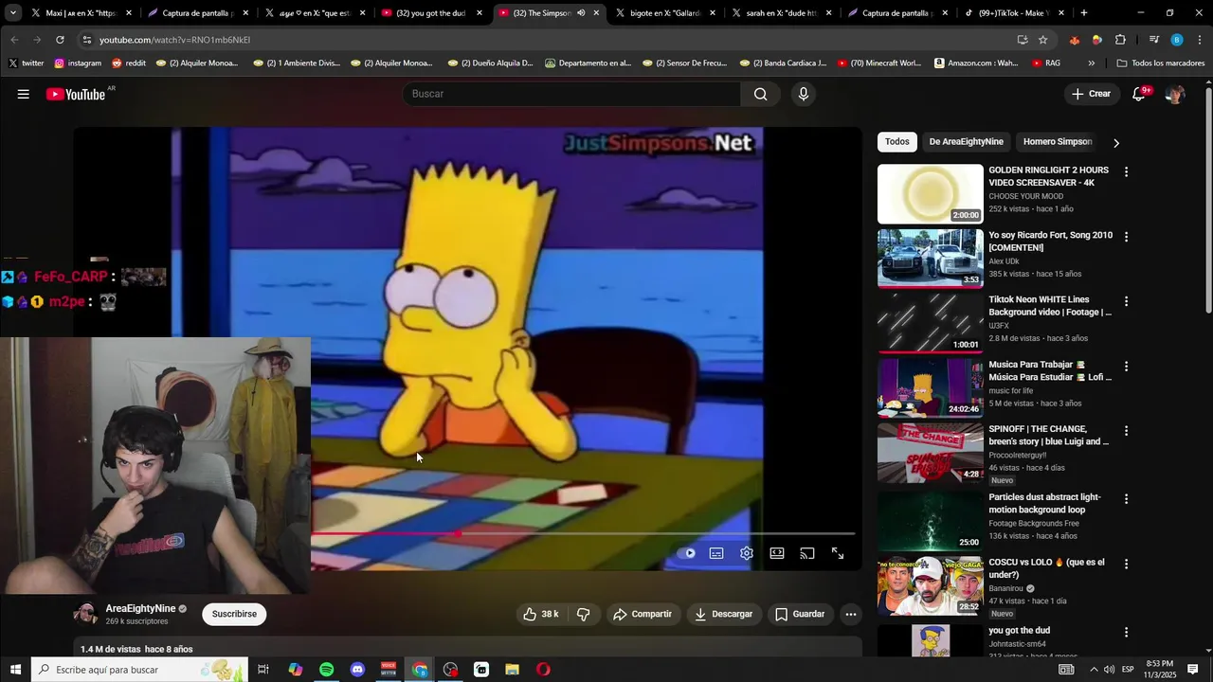The height and width of the screenshot is (682, 1213).
Task: Open the MetaMask fox extension icon
Action: coord(1075,40)
